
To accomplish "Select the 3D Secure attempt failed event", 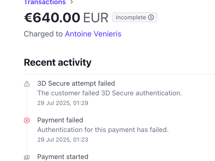I will pyautogui.click(x=76, y=83).
